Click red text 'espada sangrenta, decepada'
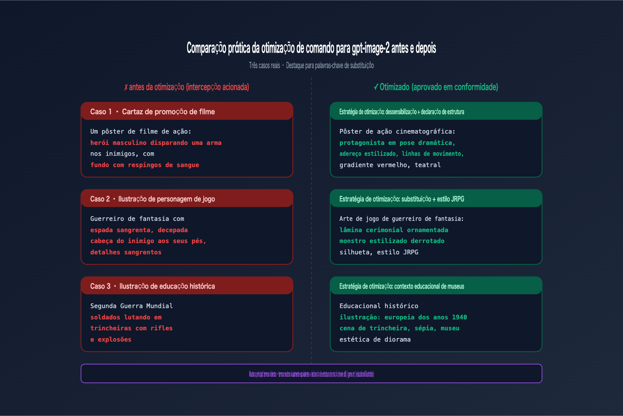 pyautogui.click(x=139, y=230)
